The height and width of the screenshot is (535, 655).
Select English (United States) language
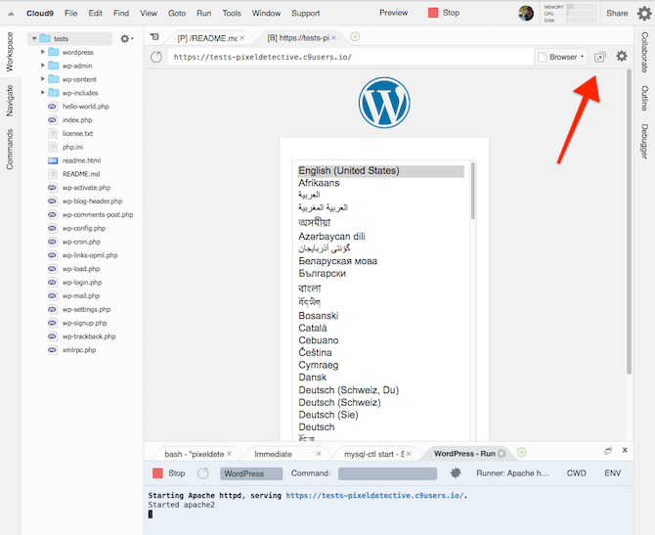(x=381, y=170)
